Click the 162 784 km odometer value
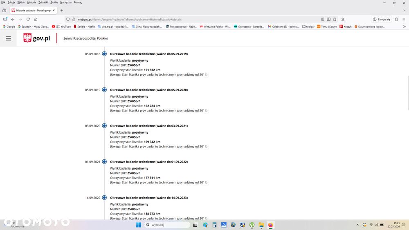The height and width of the screenshot is (230, 409). 152,106
